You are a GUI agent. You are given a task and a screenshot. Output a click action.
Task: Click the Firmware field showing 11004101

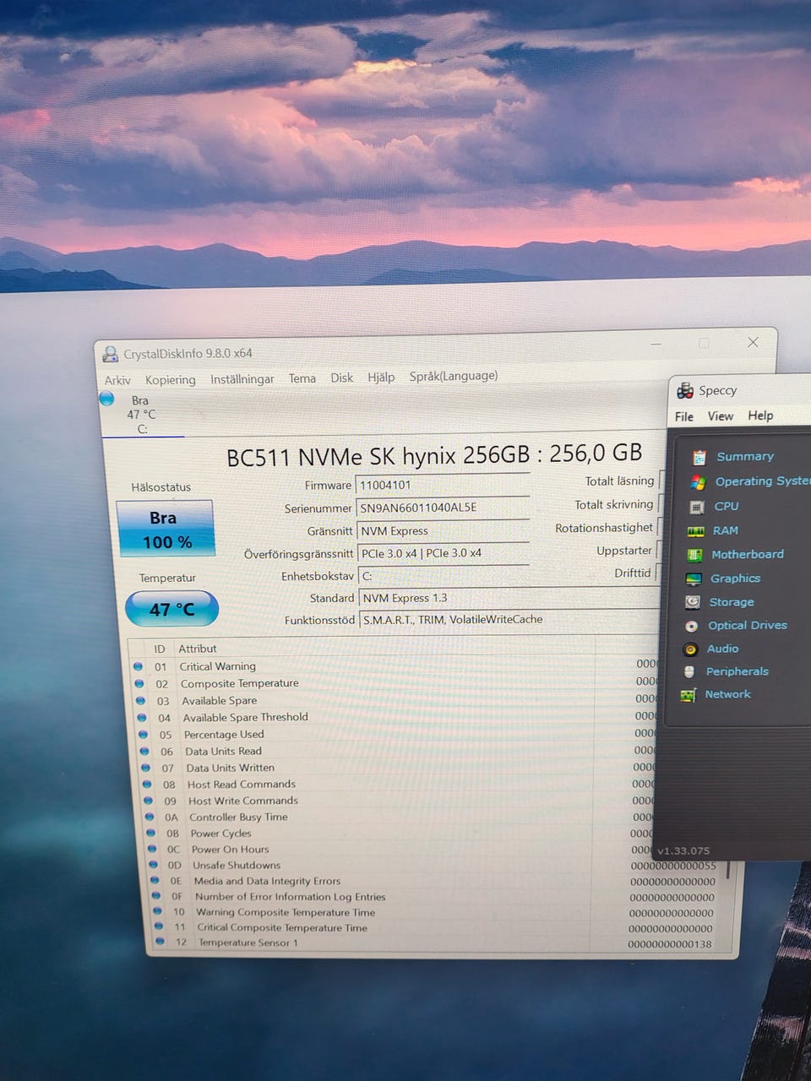[443, 485]
